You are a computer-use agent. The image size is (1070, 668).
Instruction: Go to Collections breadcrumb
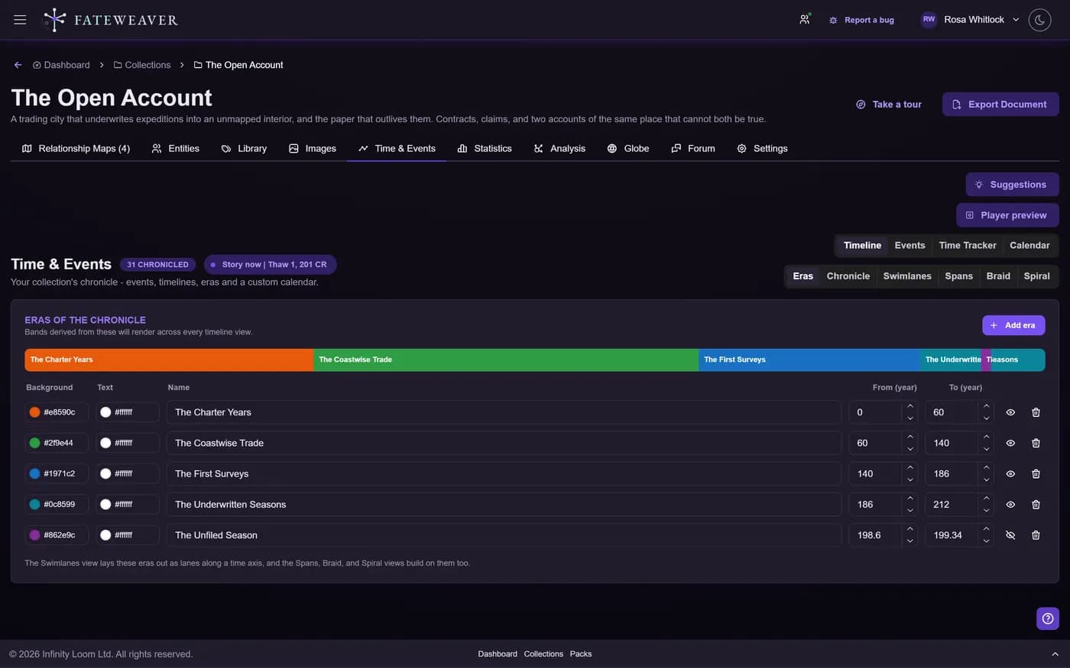(x=142, y=65)
